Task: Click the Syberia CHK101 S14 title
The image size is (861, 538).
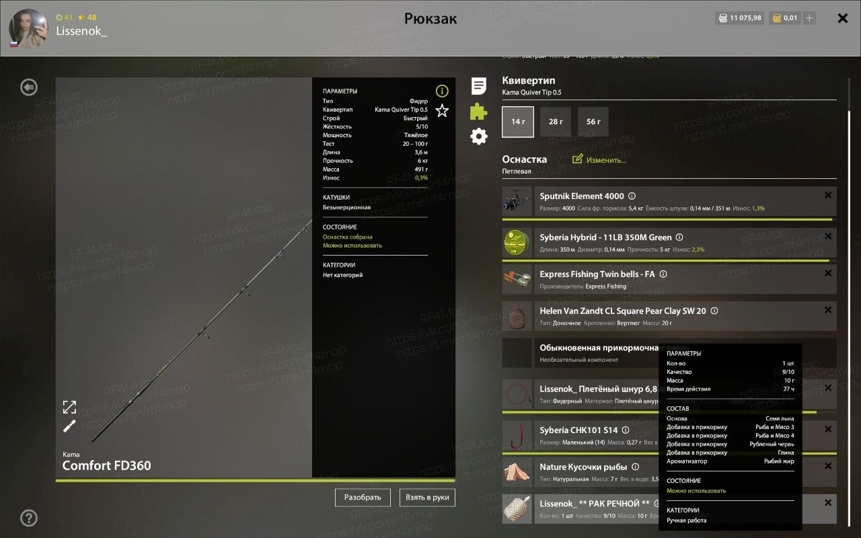Action: pos(578,430)
